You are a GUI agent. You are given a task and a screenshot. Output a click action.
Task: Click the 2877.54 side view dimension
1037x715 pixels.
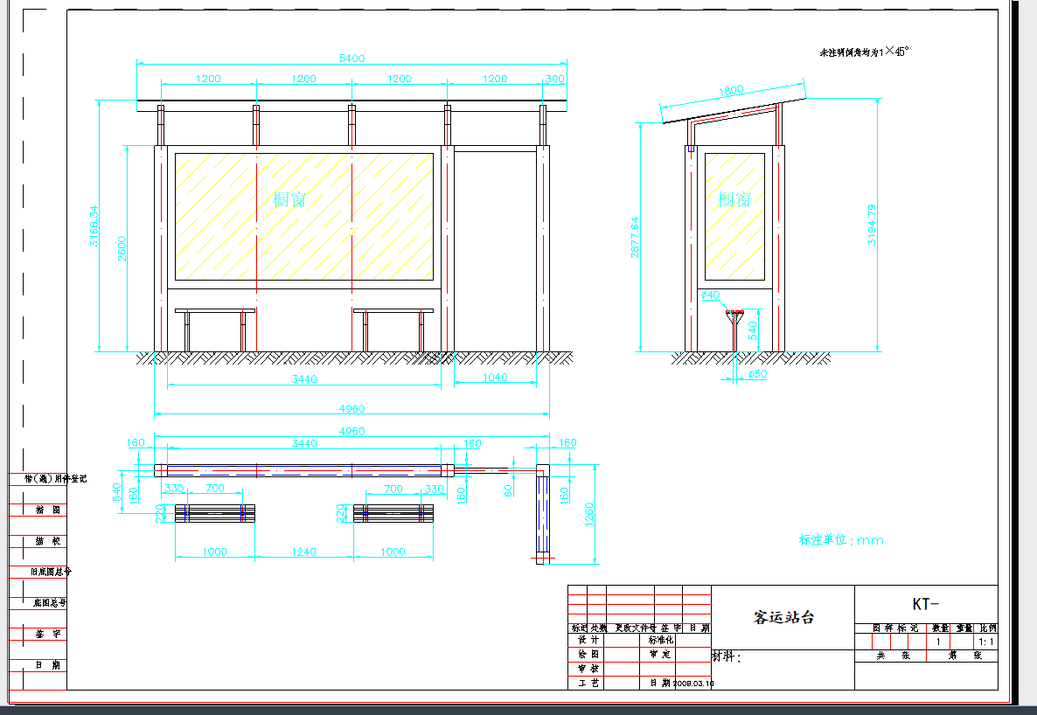(x=636, y=237)
